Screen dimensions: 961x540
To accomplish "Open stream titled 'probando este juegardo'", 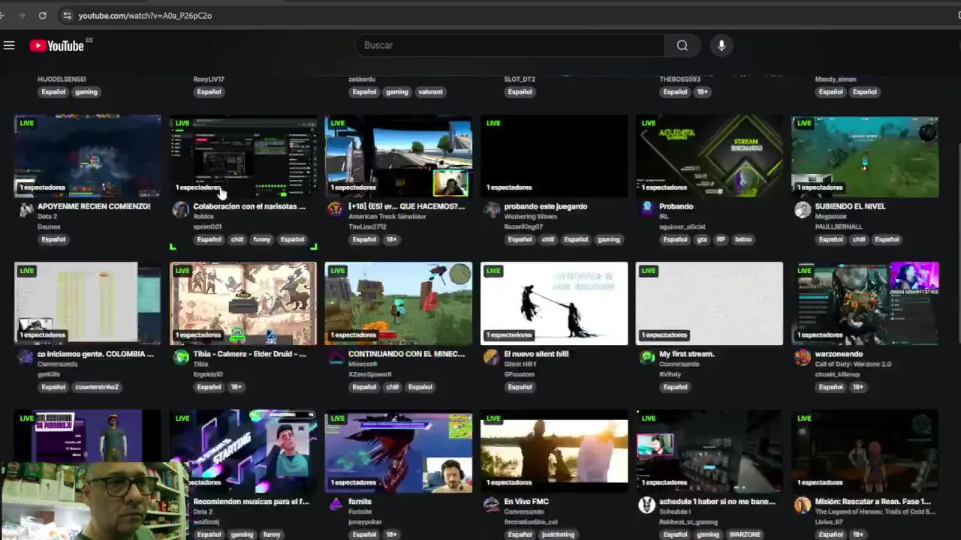I will [546, 206].
